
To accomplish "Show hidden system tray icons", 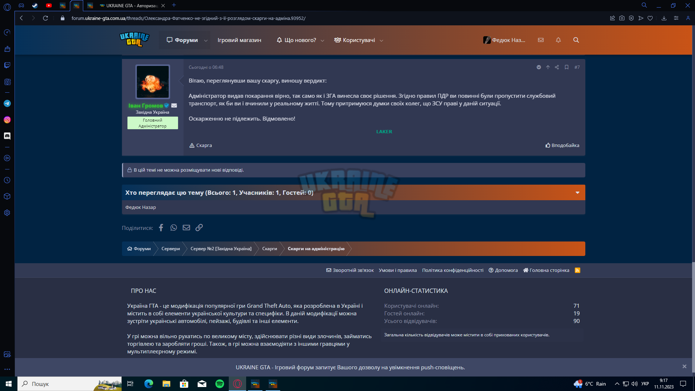I will point(617,384).
